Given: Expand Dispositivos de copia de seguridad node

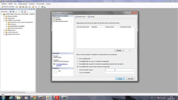Looking at the screenshot, I should click(x=6, y=22).
